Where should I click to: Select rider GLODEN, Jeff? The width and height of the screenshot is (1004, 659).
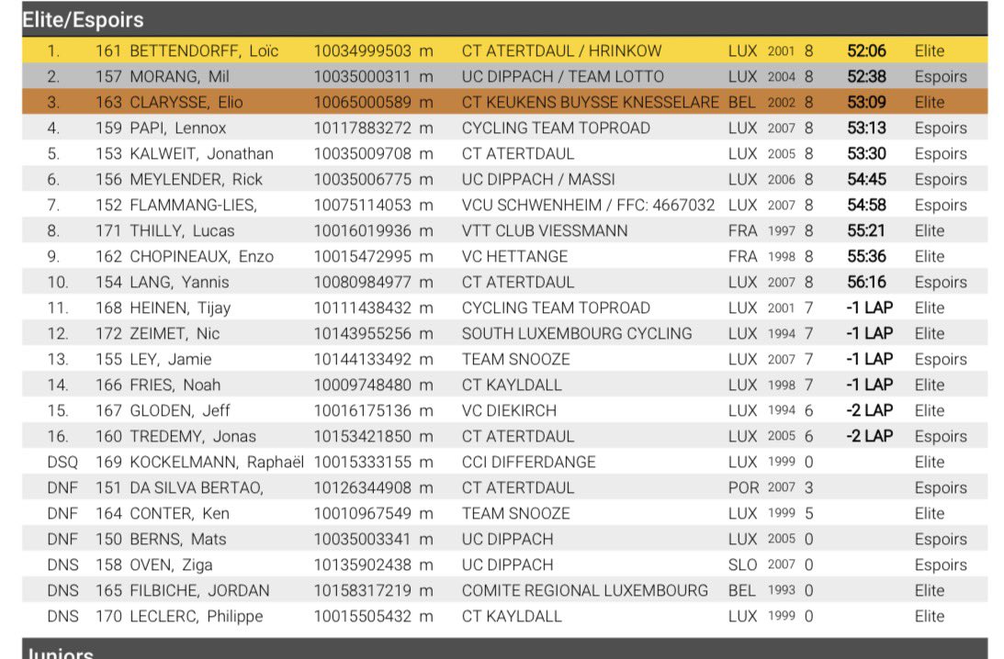pos(179,410)
